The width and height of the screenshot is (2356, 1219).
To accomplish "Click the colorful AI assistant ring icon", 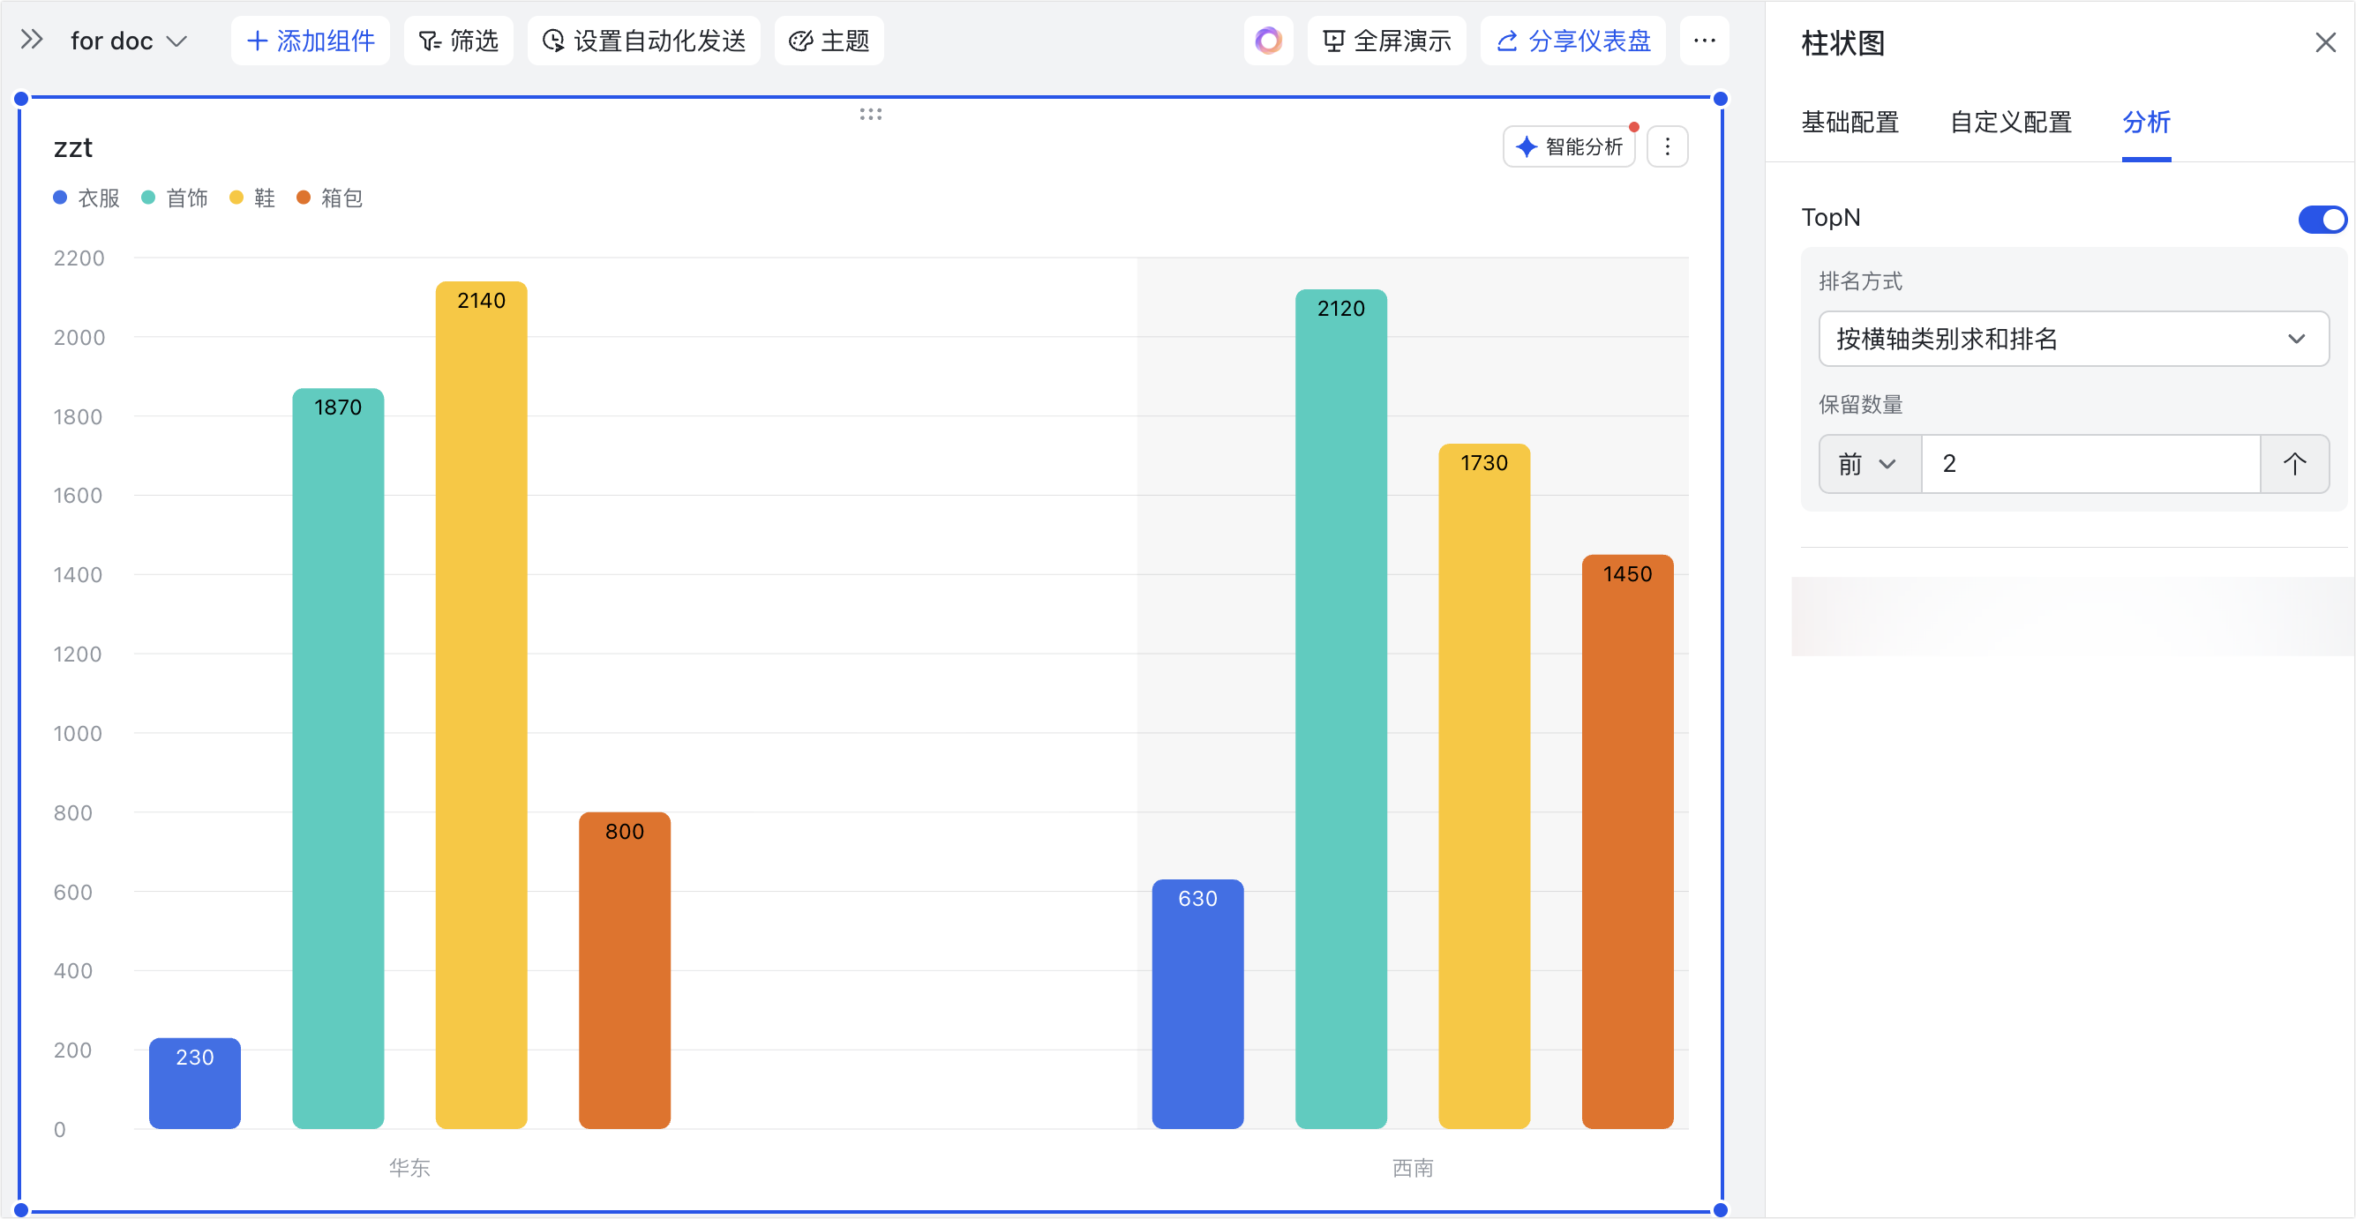I will [1268, 41].
